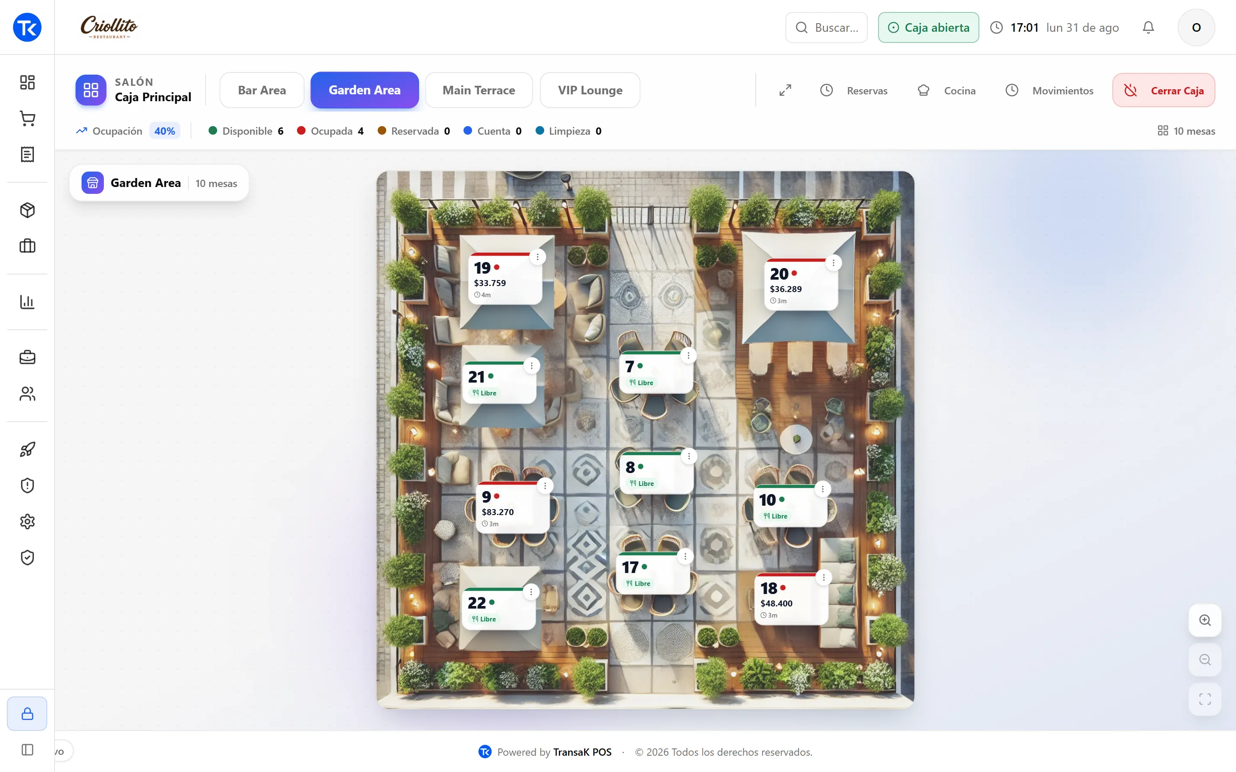The image size is (1236, 772).
Task: Open options menu for table 22
Action: click(x=531, y=592)
